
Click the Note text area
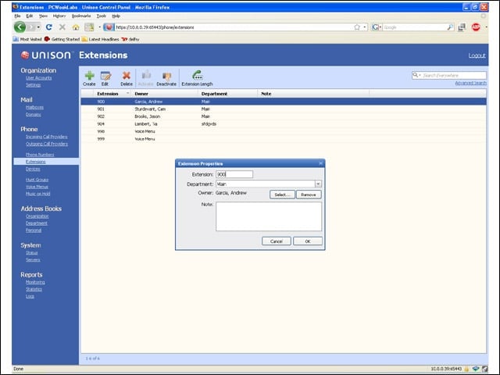point(269,216)
